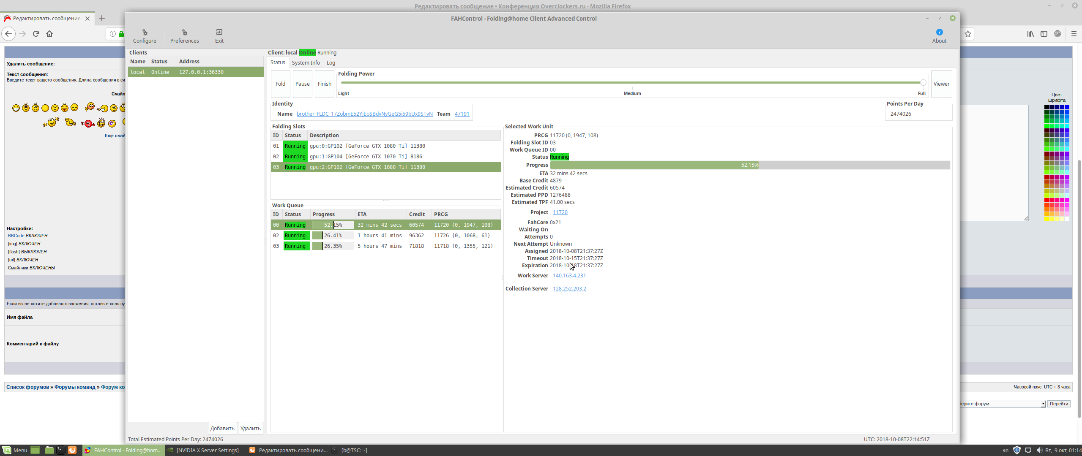Open new browser tab plus button

(x=102, y=18)
